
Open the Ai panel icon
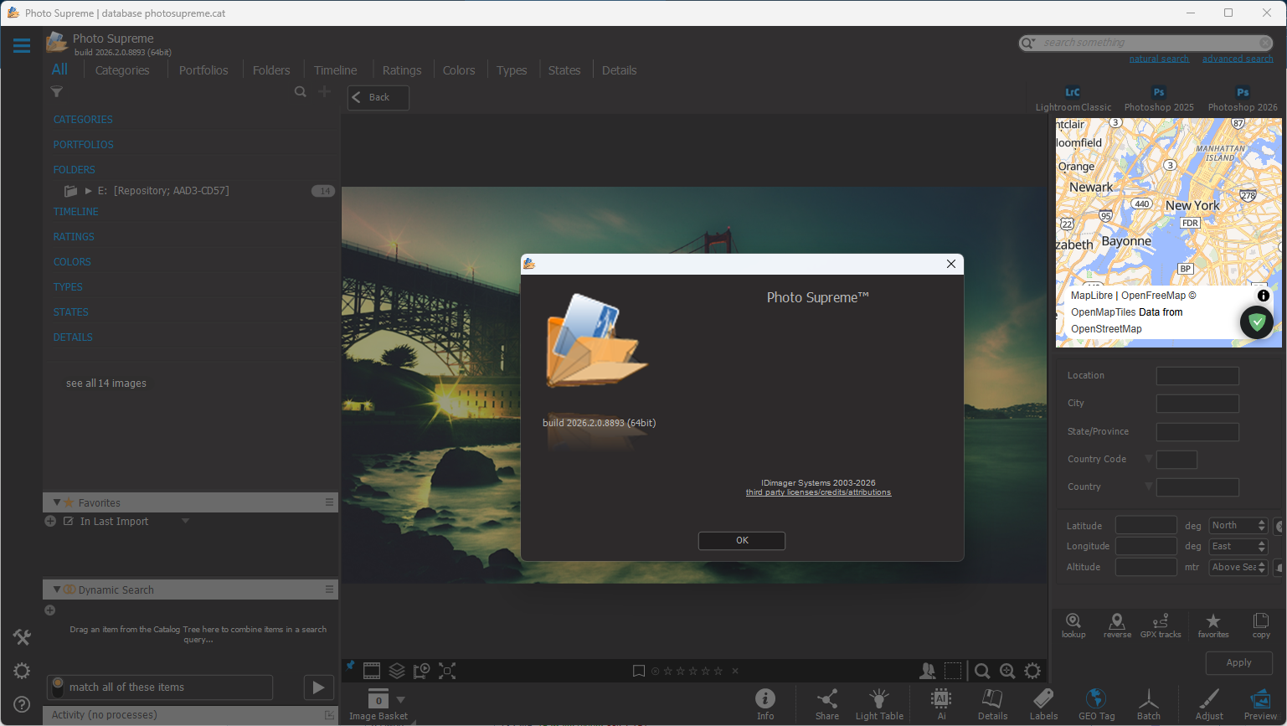[941, 703]
